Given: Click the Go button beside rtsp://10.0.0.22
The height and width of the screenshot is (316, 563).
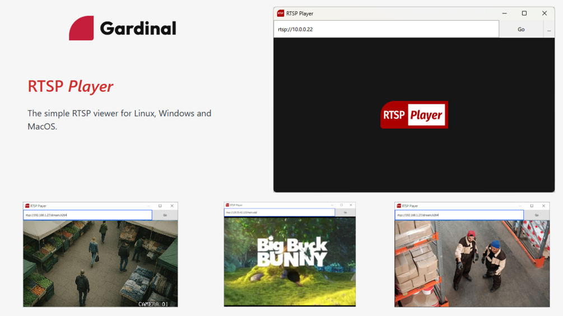Looking at the screenshot, I should click(x=521, y=30).
